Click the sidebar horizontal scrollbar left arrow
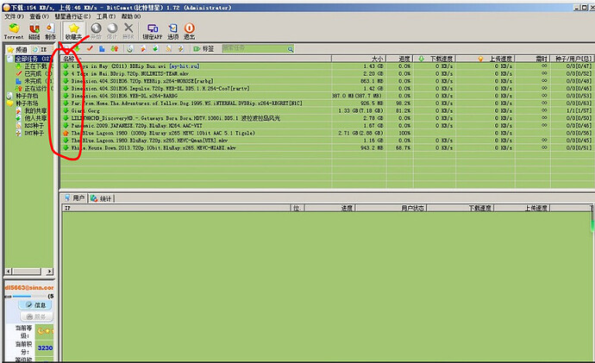Viewport: 595px width, 363px height. [x=9, y=272]
